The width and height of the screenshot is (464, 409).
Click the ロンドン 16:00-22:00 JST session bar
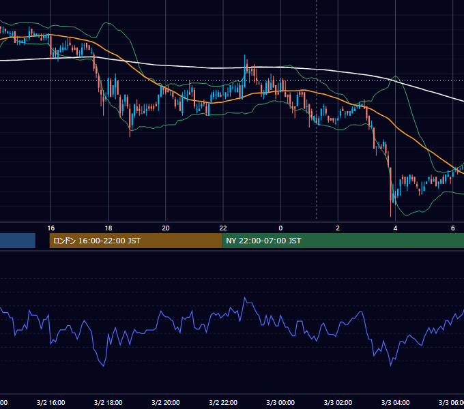(x=136, y=241)
